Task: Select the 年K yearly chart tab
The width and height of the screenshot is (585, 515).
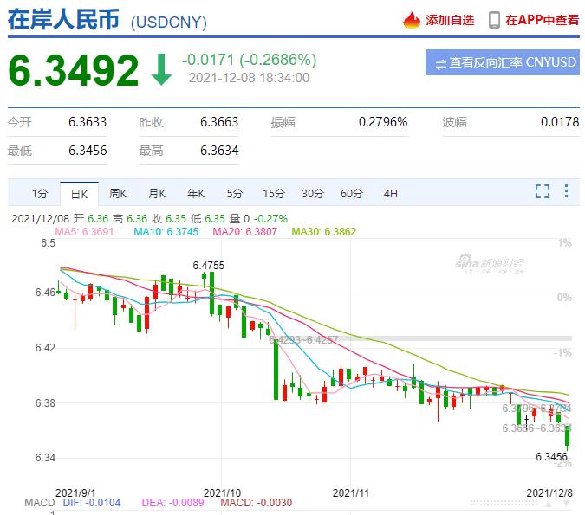Action: click(196, 193)
